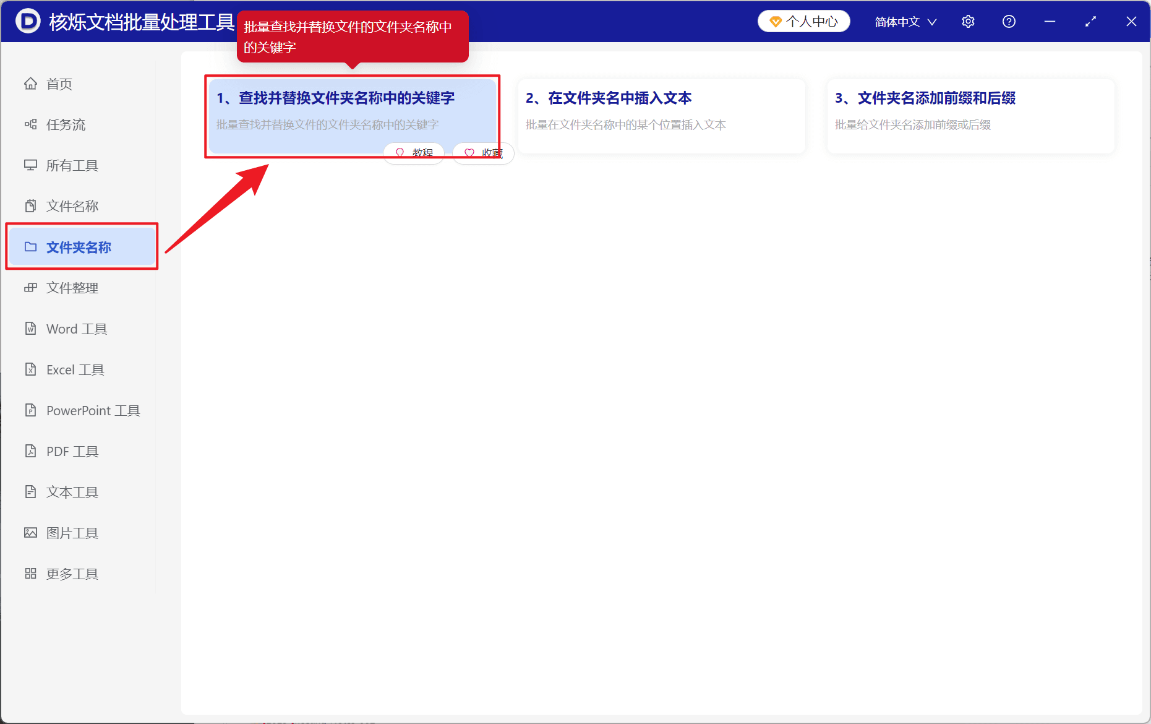Viewport: 1151px width, 724px height.
Task: Open 图片工具 section
Action: (x=82, y=533)
